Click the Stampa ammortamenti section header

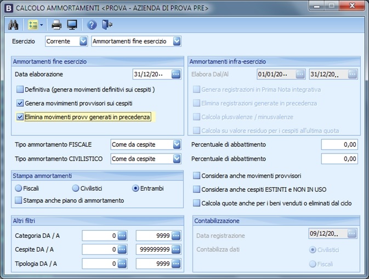pyautogui.click(x=98, y=176)
